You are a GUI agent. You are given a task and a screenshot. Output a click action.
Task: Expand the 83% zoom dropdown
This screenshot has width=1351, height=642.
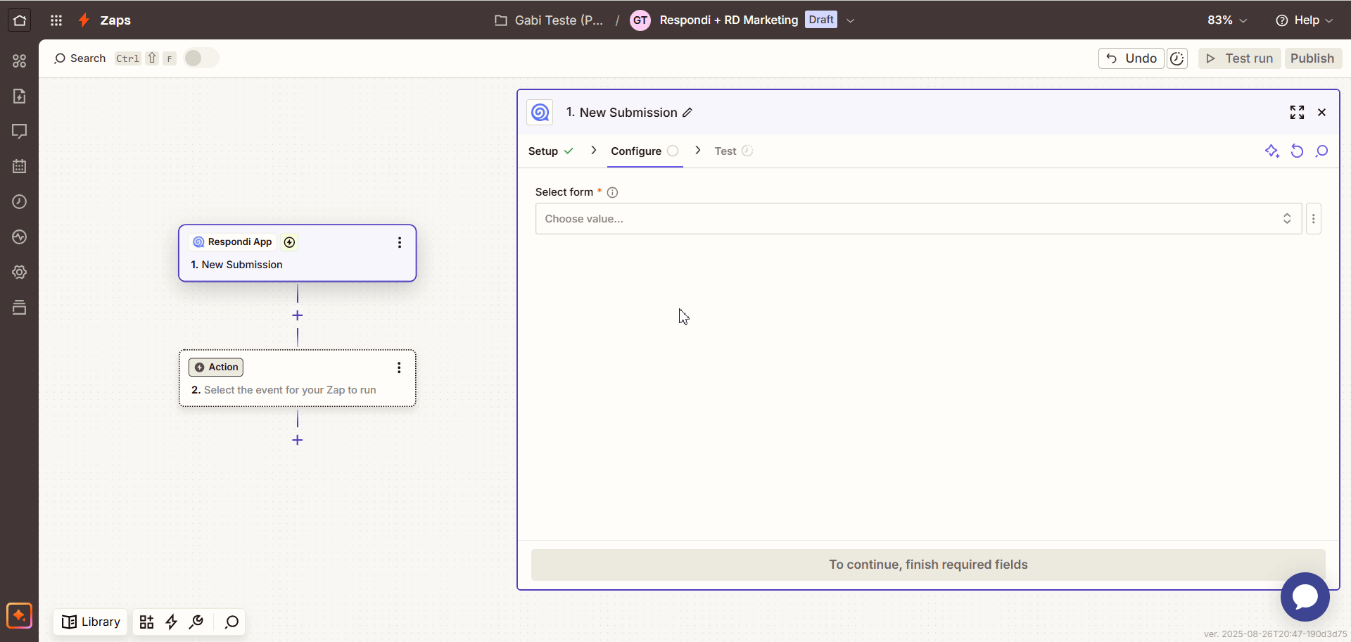coord(1227,20)
